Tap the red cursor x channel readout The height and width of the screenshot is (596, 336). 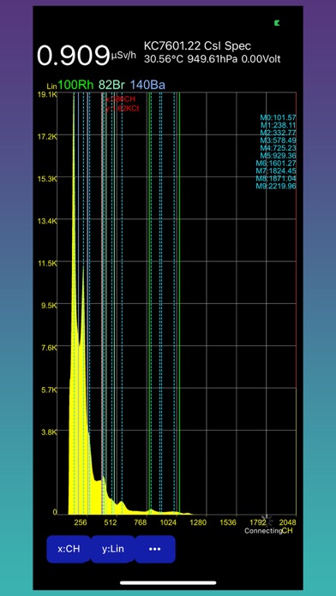(120, 99)
